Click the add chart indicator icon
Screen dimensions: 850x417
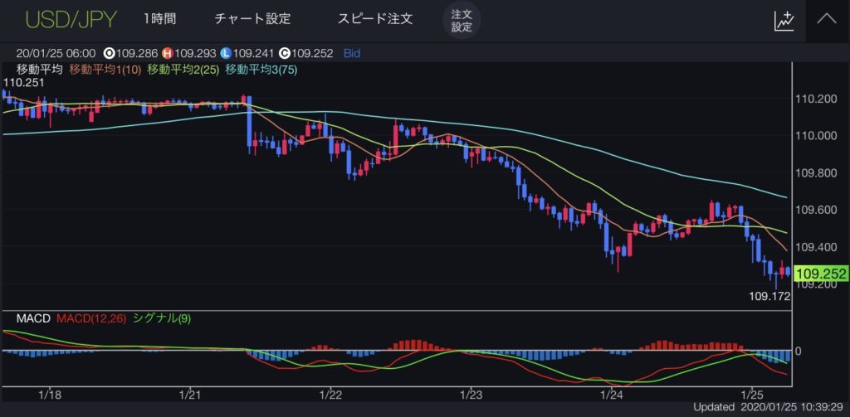tap(784, 21)
